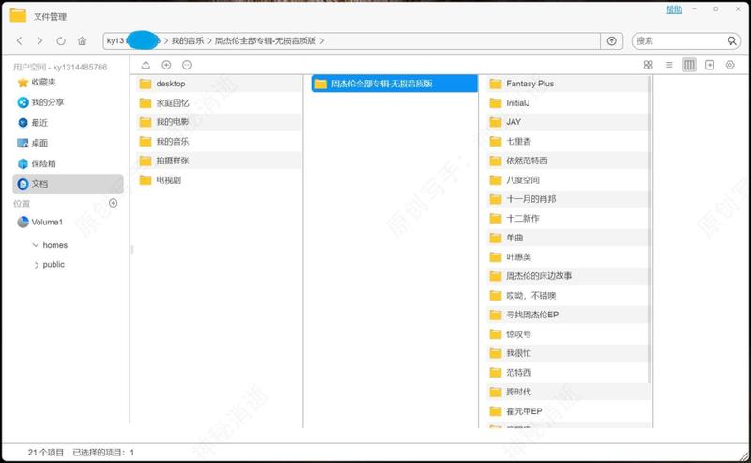Open the 跨时代 folder
Viewport: 751px width, 463px height.
[x=568, y=392]
